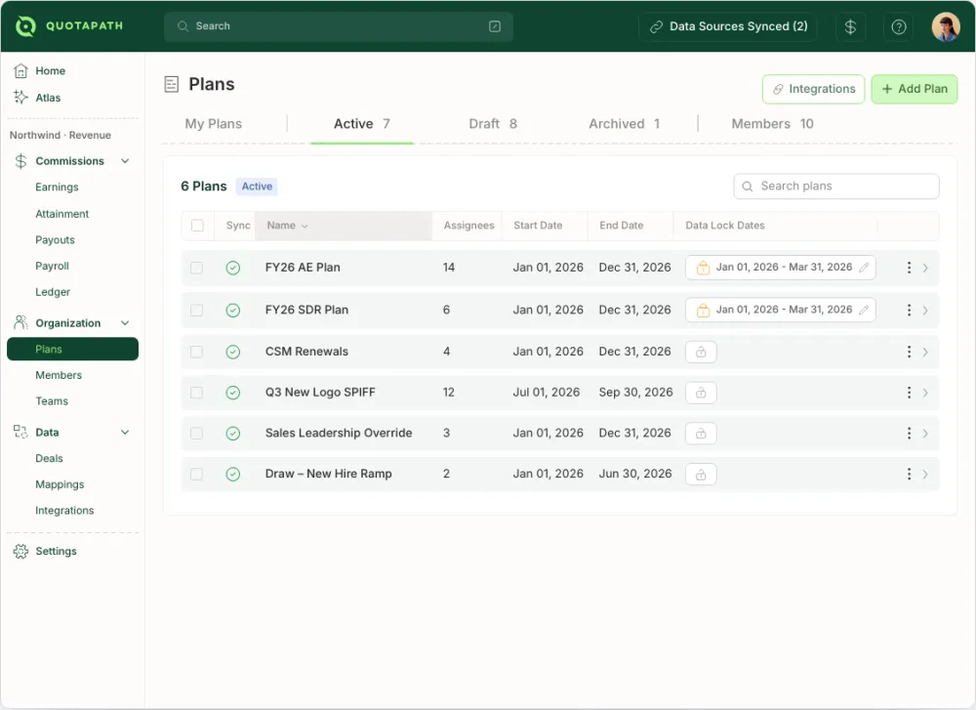Collapse the Organization section chevron
This screenshot has width=976, height=710.
pyautogui.click(x=125, y=322)
